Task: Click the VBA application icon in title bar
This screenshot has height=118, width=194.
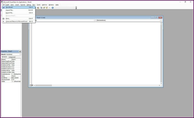Action: [x=2, y=2]
